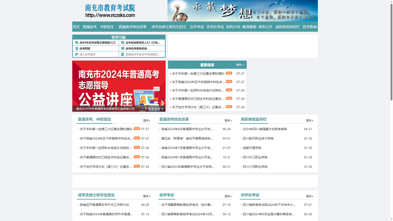The height and width of the screenshot is (221, 393).
Task: Open 更多 beside 成考及硕士研究生招生 section
Action: pos(147,196)
